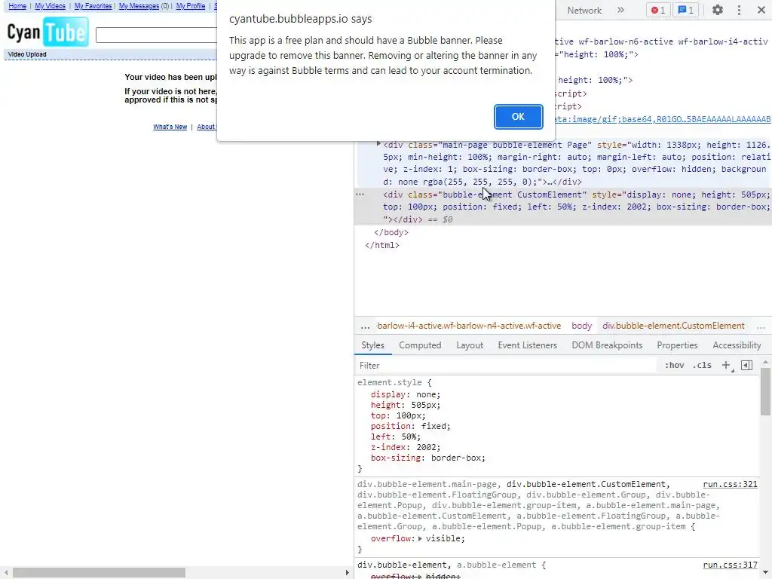The height and width of the screenshot is (579, 772).
Task: Open the issues count badge
Action: click(x=686, y=10)
